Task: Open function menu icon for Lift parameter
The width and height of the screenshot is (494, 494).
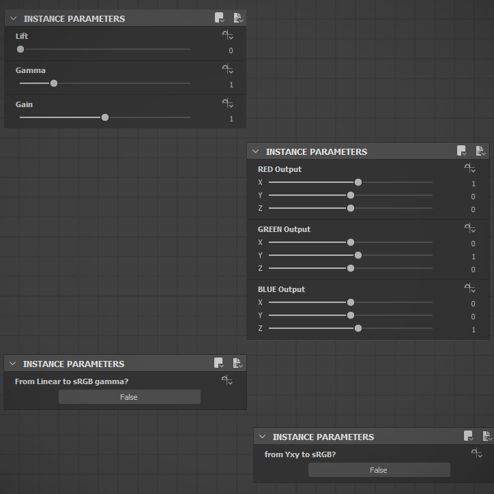Action: click(227, 35)
